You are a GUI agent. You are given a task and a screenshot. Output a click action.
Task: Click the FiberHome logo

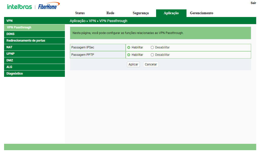[49, 6]
